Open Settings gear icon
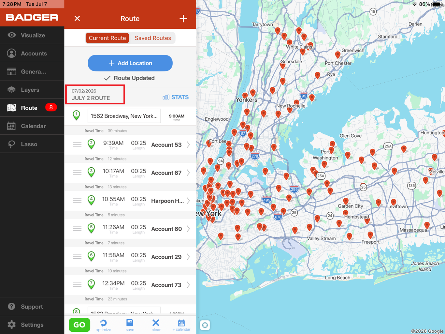 11,325
